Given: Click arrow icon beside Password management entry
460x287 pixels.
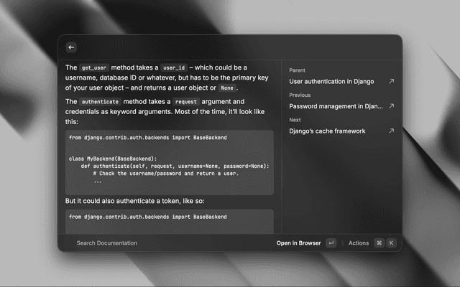Looking at the screenshot, I should coord(391,106).
